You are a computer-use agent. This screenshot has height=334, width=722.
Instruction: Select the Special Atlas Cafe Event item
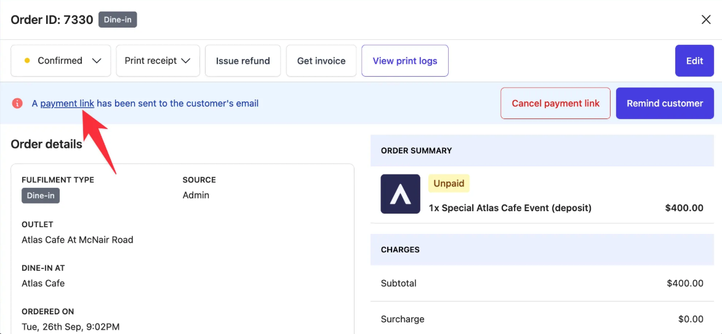510,208
